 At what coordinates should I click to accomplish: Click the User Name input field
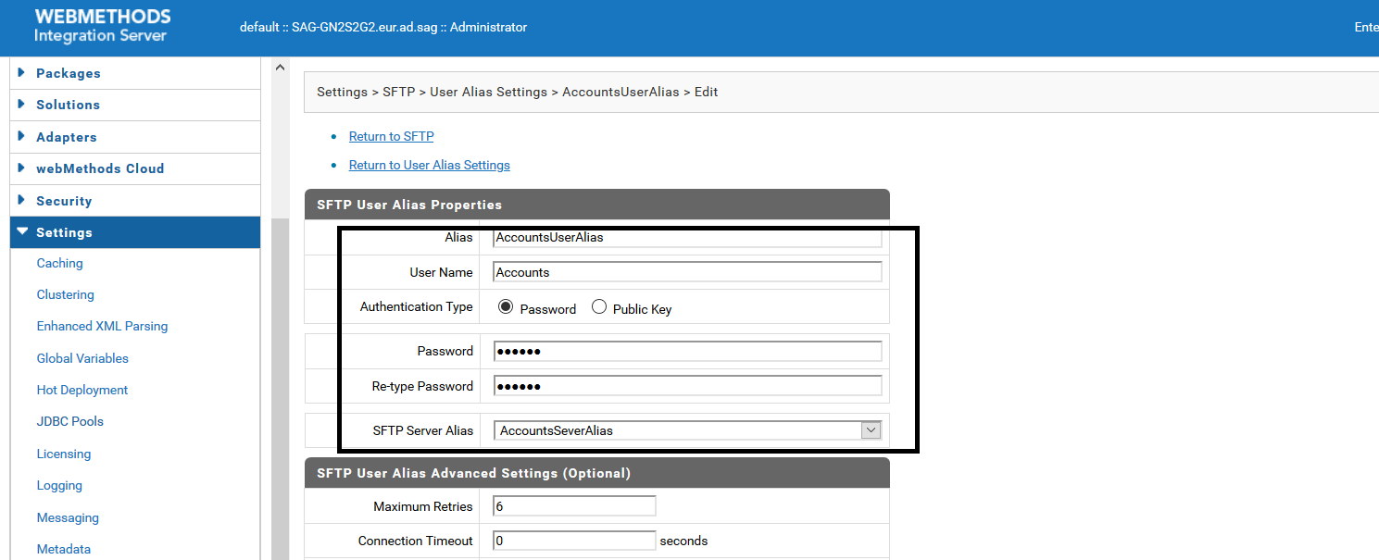pos(687,272)
